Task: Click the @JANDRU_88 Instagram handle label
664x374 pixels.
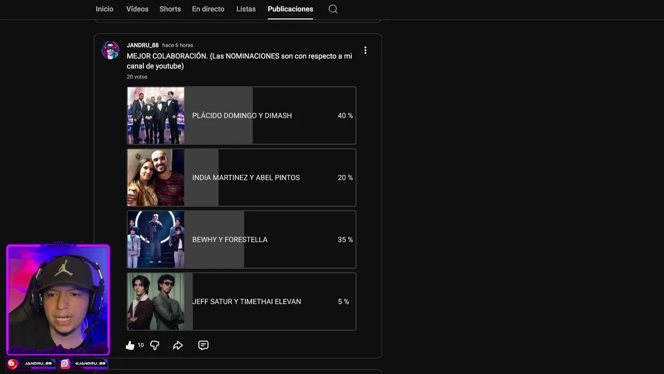Action: (x=90, y=364)
